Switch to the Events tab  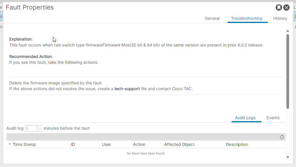coord(273,118)
